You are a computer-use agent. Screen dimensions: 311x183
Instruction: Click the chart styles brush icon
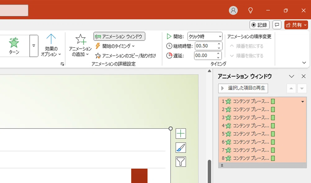(x=181, y=148)
